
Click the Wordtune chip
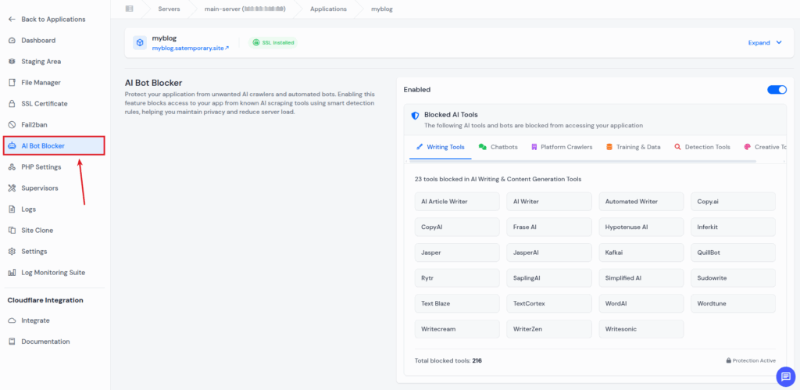click(x=733, y=304)
